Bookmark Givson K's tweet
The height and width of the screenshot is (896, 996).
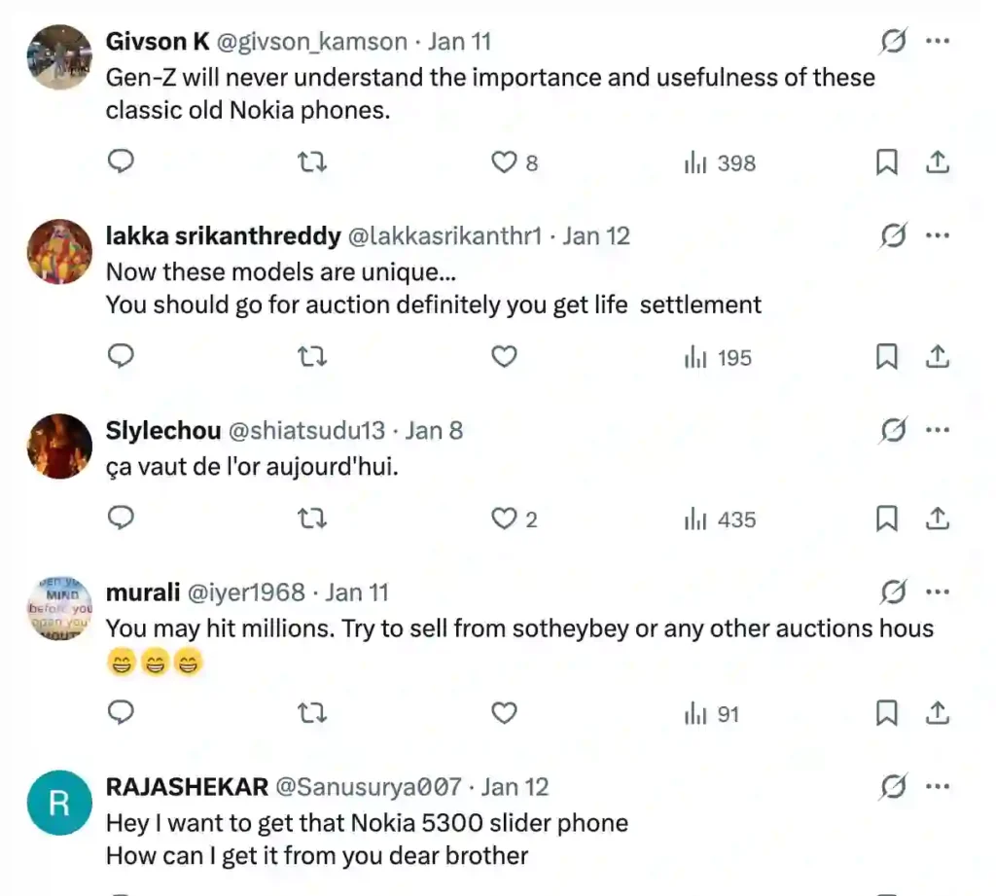(x=886, y=162)
